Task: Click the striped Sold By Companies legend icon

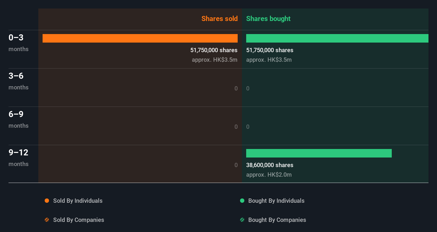Action: coord(47,220)
